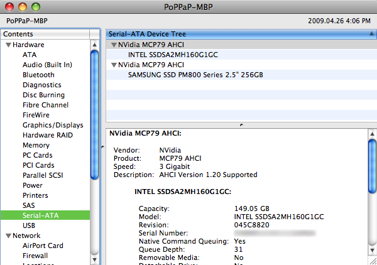Click sort arrow in Serial-ATA Device Tree header
Image resolution: width=377 pixels, height=265 pixels.
[371, 34]
